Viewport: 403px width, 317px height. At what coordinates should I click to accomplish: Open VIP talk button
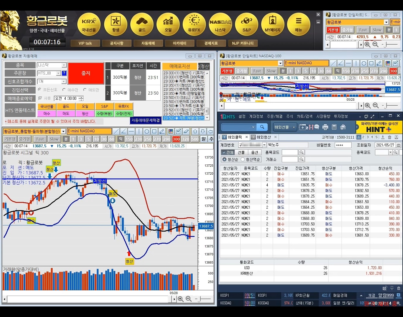pyautogui.click(x=85, y=43)
